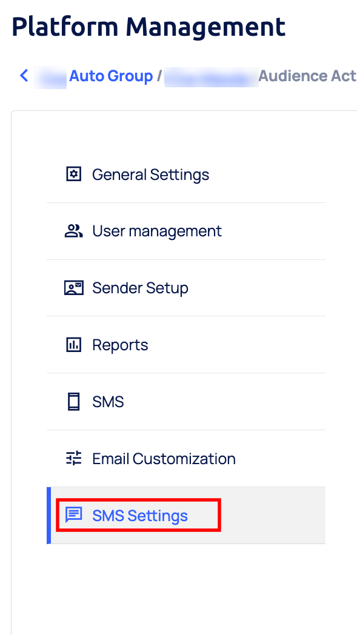Screen dimensions: 357x635
Task: Select Sender Setup
Action: coord(140,288)
